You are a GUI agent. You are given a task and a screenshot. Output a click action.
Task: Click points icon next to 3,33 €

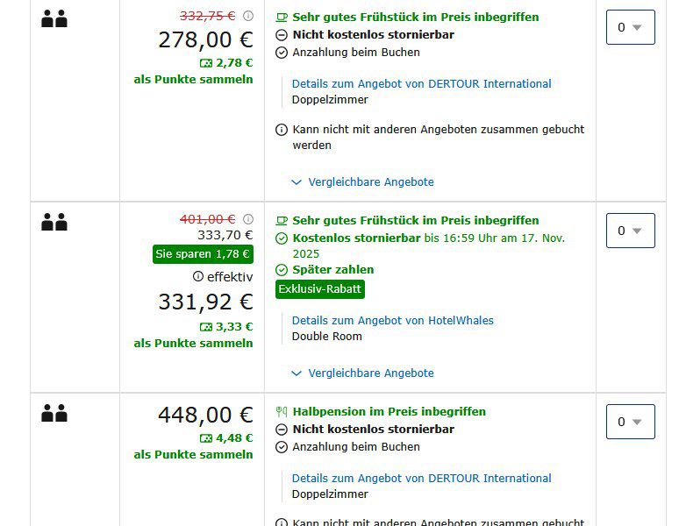point(206,326)
